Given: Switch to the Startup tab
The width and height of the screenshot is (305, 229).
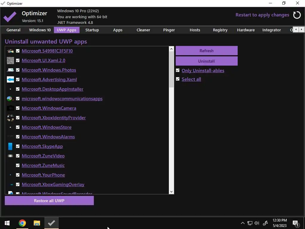Looking at the screenshot, I should click(x=92, y=30).
